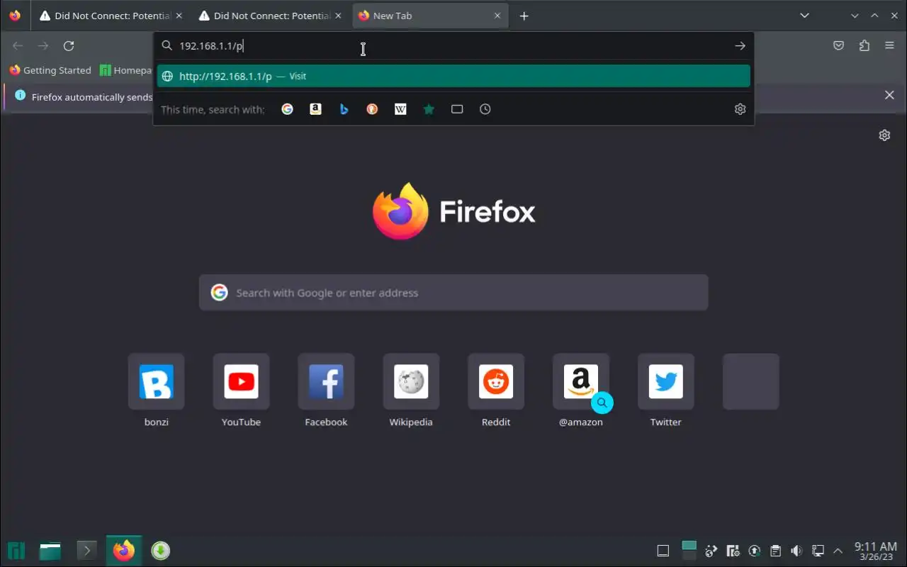Search history using the clock icon
Screen dimensions: 907x567
(x=485, y=109)
